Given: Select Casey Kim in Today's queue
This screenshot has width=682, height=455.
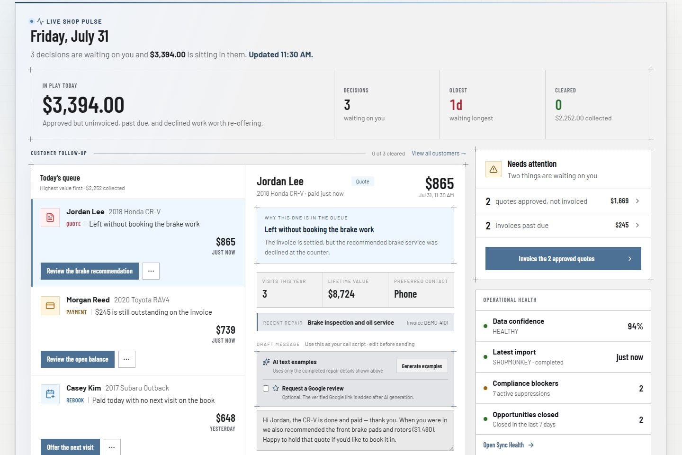Looking at the screenshot, I should pyautogui.click(x=138, y=415).
